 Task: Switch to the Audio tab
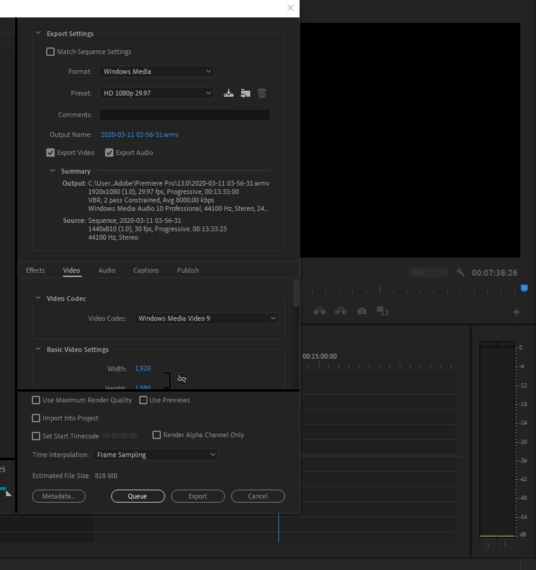(x=107, y=270)
